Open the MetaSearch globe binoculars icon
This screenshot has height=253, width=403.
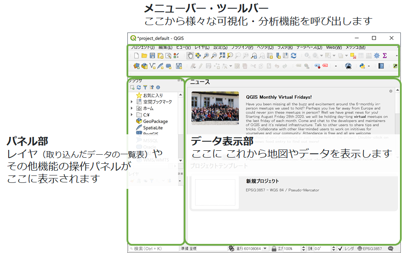click(348, 66)
